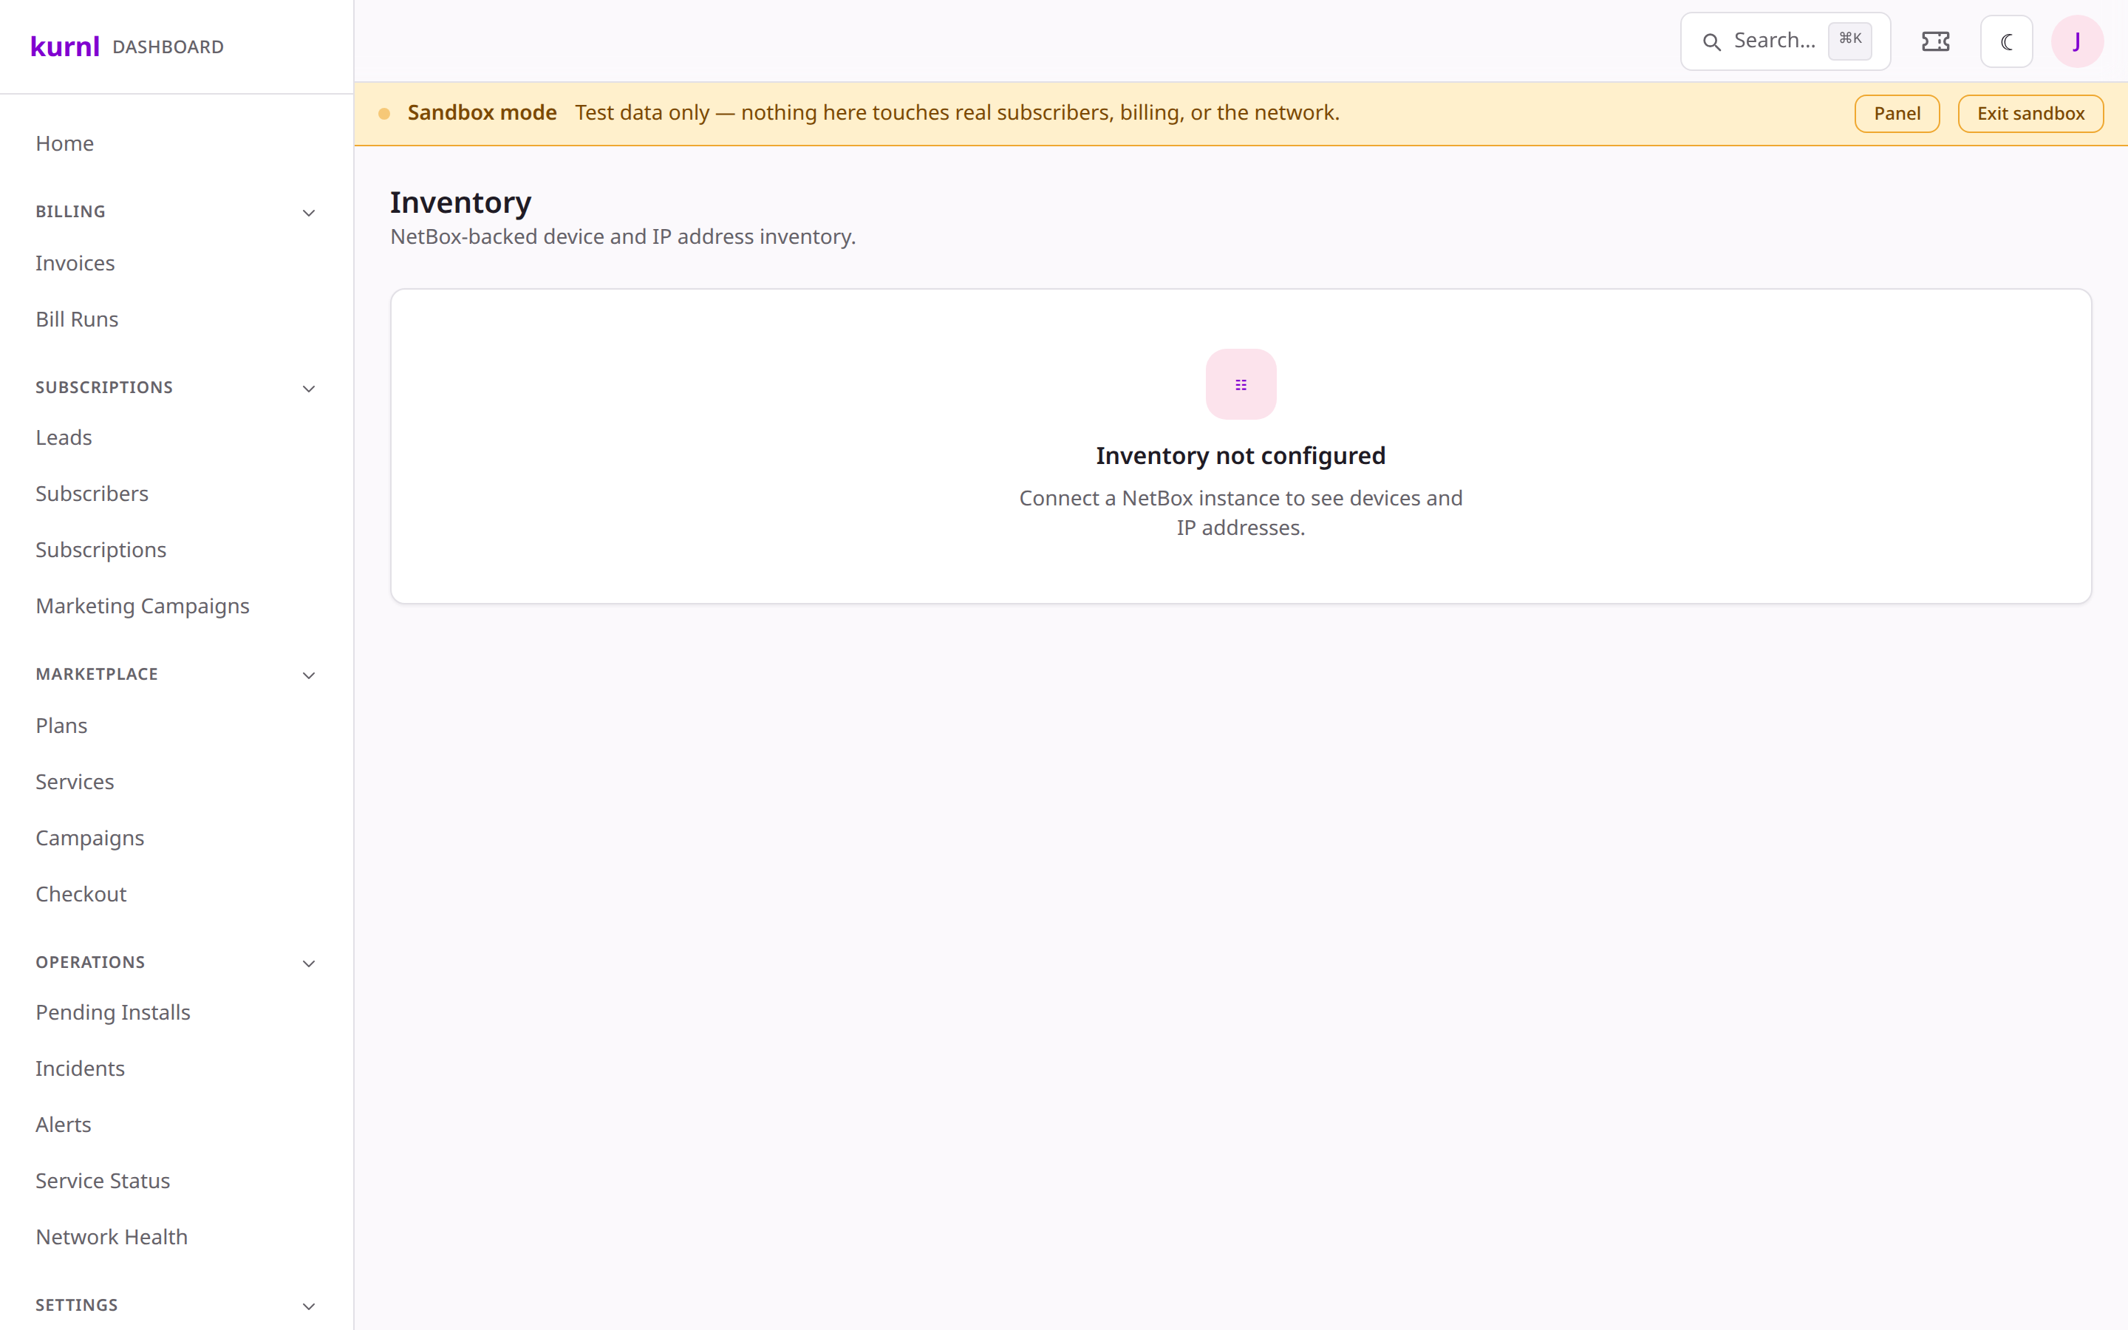Click "Test data only" banner message
Image resolution: width=2128 pixels, height=1330 pixels.
coord(957,112)
